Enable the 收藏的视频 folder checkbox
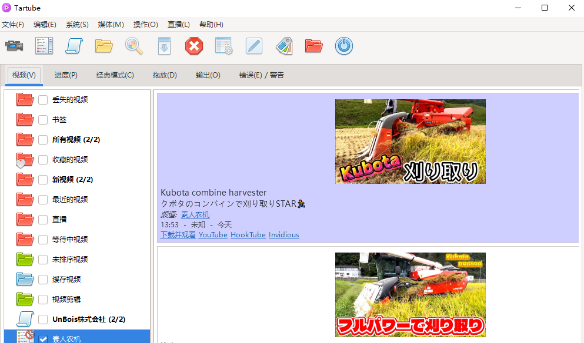Viewport: 584px width, 343px height. pyautogui.click(x=43, y=160)
